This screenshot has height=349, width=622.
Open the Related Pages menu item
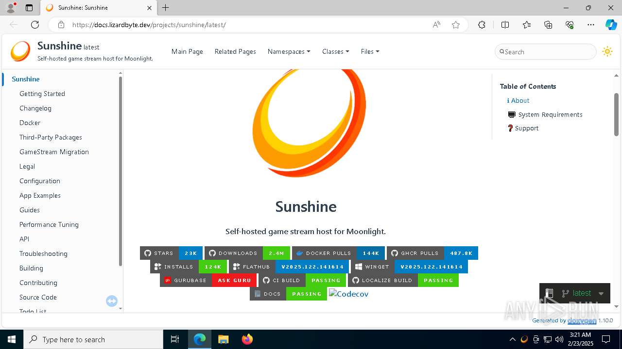(235, 51)
